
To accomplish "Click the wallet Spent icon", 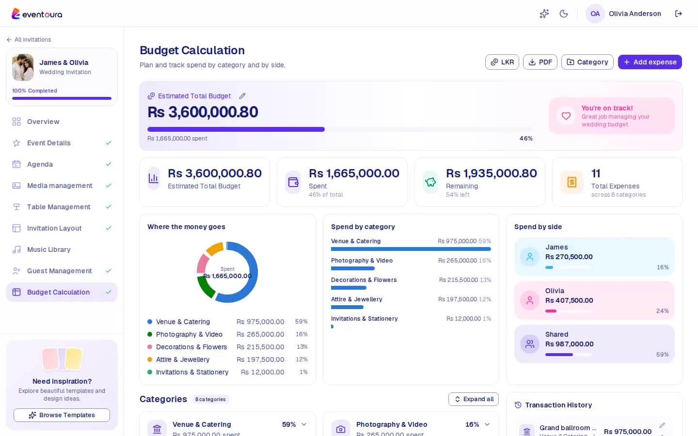I will click(293, 182).
